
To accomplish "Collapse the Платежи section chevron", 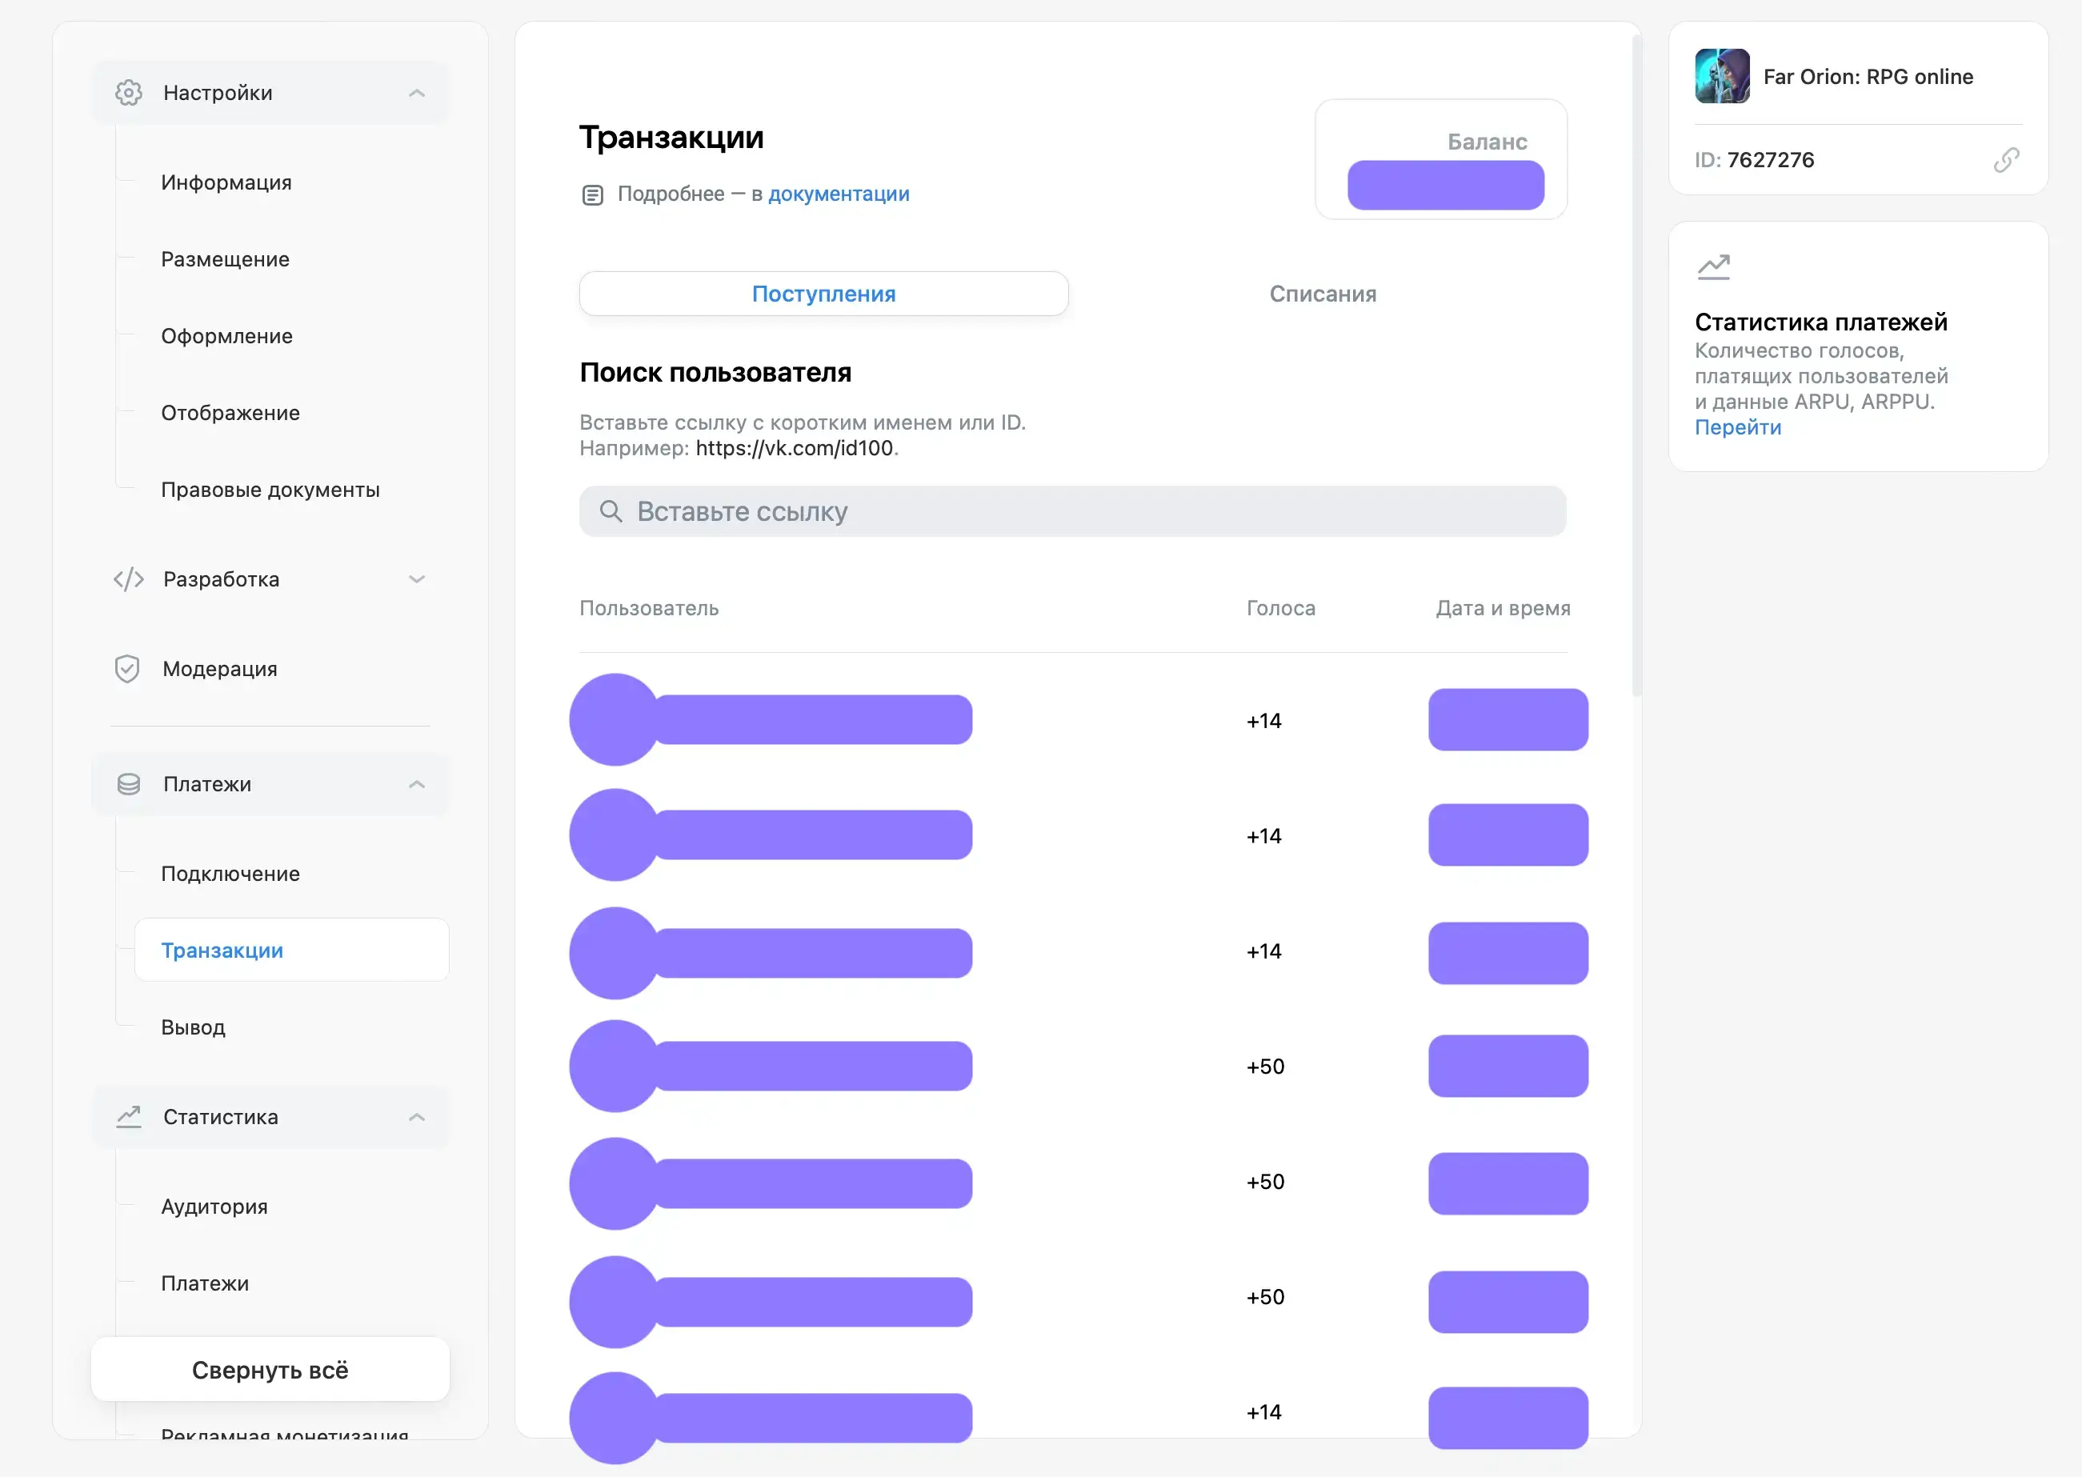I will click(417, 784).
